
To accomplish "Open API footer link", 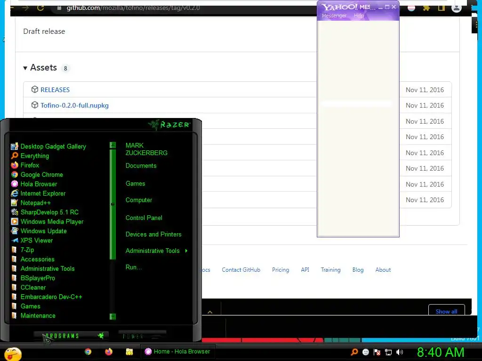I will click(x=305, y=270).
